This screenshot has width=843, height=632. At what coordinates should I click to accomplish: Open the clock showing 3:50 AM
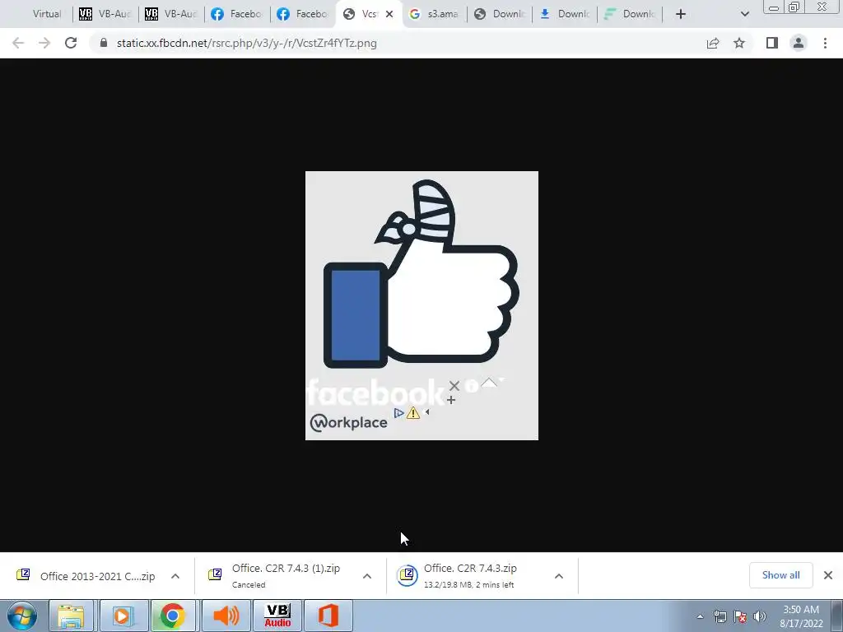click(801, 616)
